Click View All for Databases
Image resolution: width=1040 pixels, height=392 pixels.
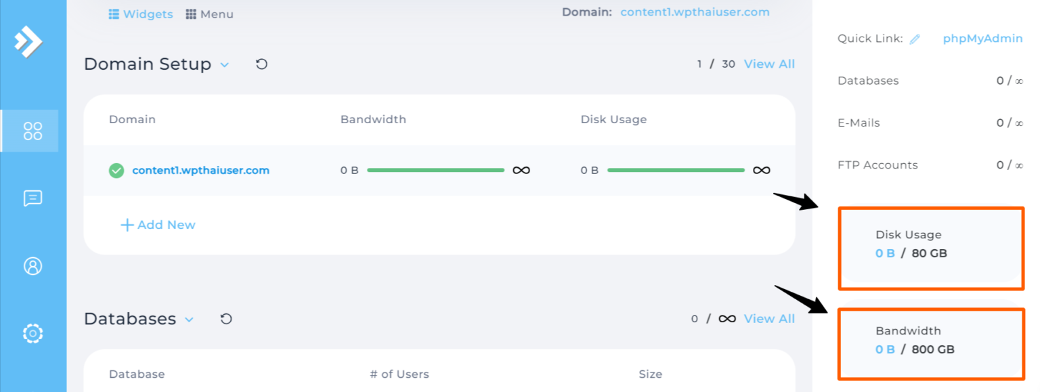[x=769, y=319]
